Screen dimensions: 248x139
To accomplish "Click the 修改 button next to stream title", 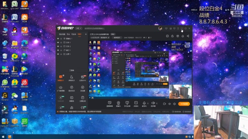I will tap(113, 34).
